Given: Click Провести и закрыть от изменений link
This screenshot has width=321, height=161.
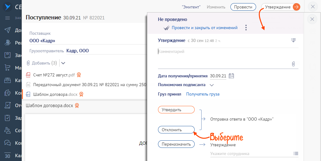Looking at the screenshot, I should point(204,28).
